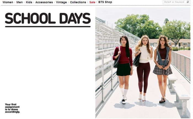
Task: Visit the BTS Shop link
Action: click(x=105, y=2)
